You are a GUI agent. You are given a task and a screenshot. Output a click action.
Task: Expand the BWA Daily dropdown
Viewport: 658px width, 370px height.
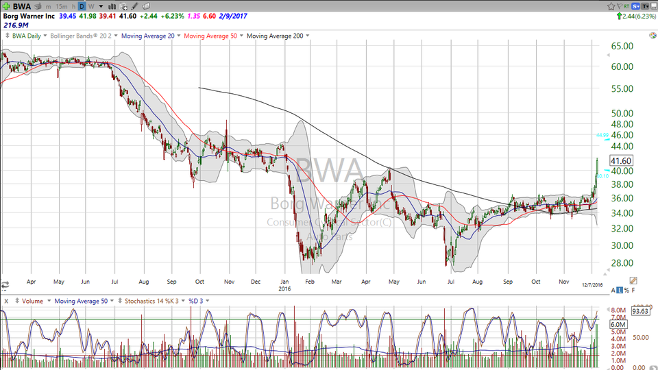point(45,36)
